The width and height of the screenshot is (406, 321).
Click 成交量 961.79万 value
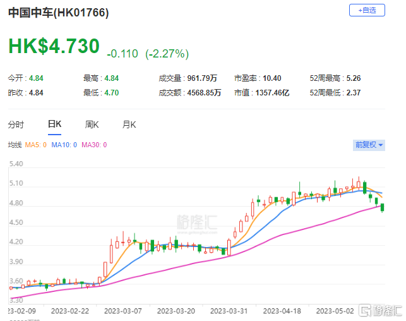coord(202,78)
